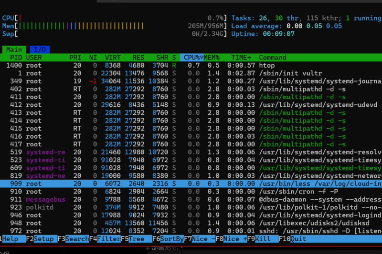Image resolution: width=382 pixels, height=254 pixels.
Task: Select the /sbin/init vultr process
Action: point(191,73)
